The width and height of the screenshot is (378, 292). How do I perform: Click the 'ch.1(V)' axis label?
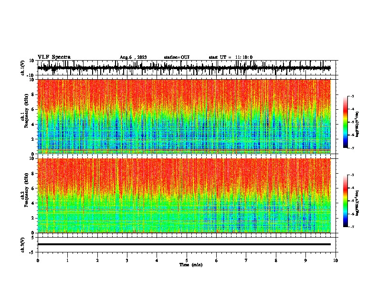click(x=22, y=68)
